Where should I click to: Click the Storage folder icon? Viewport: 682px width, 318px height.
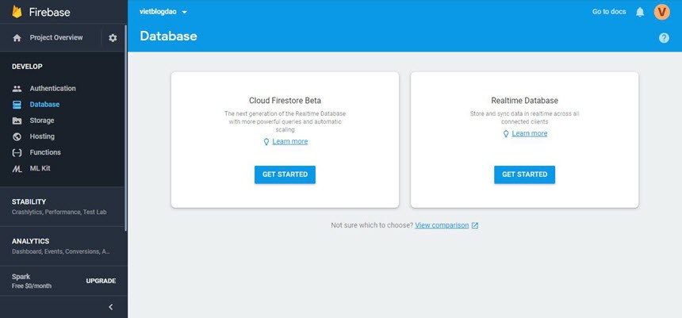pyautogui.click(x=17, y=121)
